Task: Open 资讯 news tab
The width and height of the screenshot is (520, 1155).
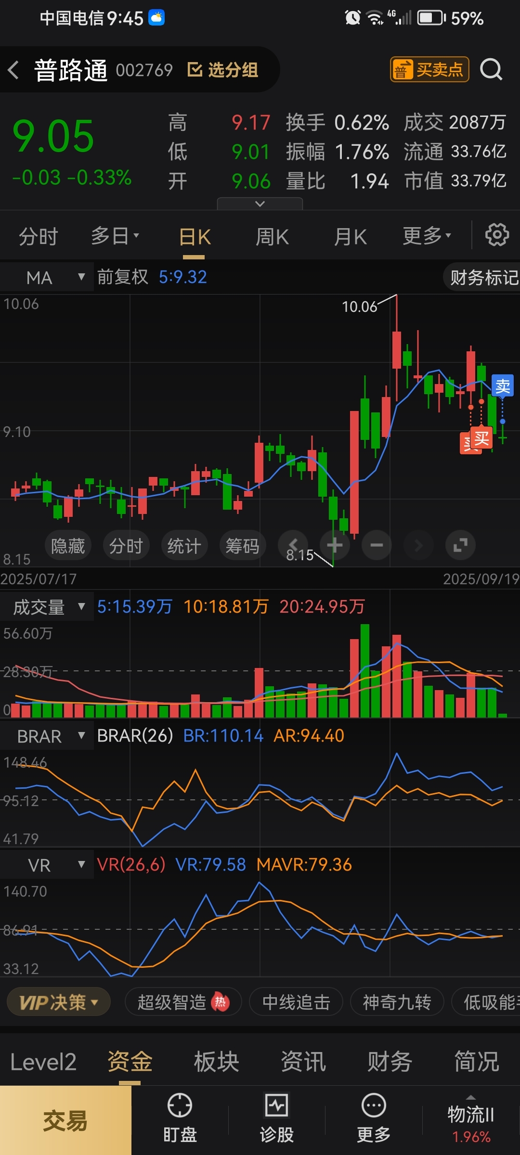Action: (x=303, y=1062)
